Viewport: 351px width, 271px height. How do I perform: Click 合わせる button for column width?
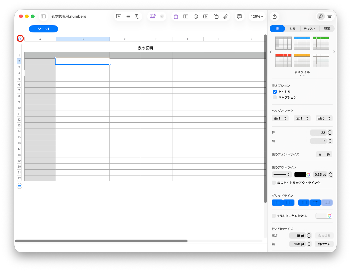pos(324,244)
